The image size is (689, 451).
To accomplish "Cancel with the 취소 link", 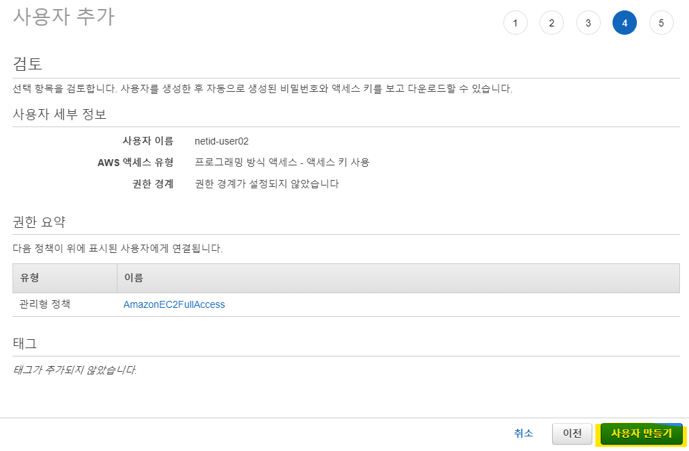I will click(524, 434).
